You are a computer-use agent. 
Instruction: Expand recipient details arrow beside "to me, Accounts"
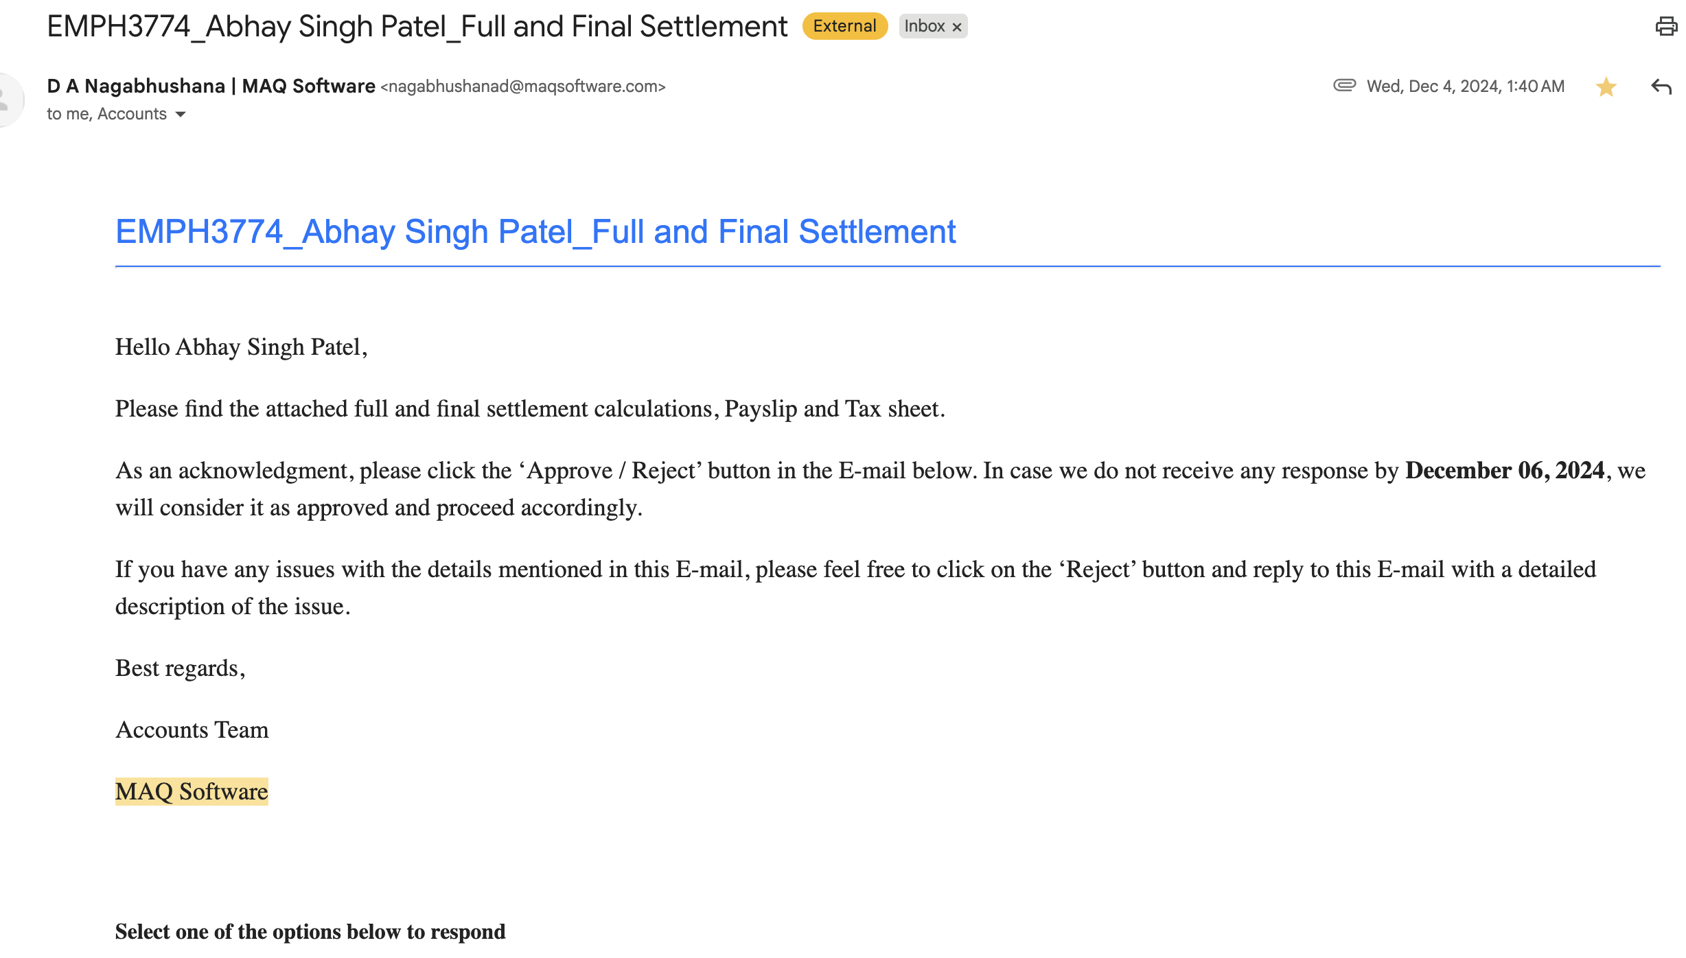pos(181,114)
